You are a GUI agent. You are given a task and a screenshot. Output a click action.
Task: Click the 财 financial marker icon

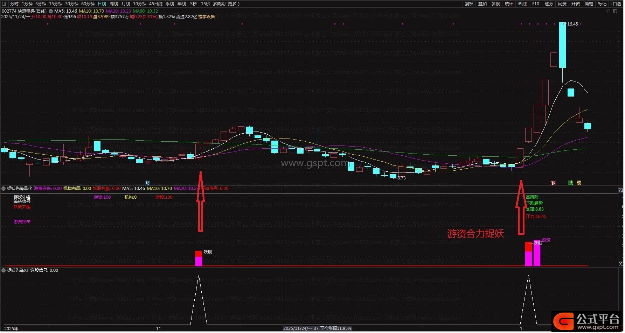click(x=147, y=183)
